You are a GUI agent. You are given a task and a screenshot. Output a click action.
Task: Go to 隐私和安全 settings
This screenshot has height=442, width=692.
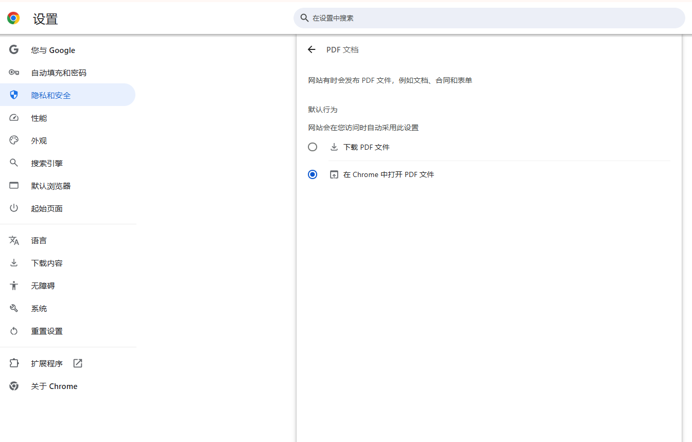point(67,95)
